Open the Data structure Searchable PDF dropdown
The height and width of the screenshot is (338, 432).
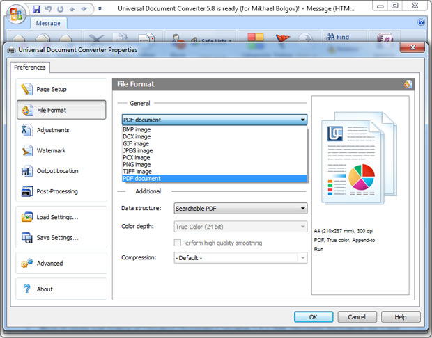click(x=240, y=209)
